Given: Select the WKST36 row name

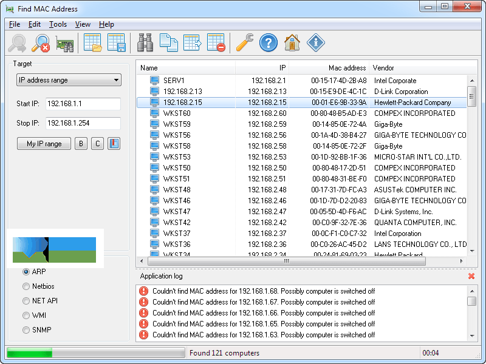Looking at the screenshot, I should (177, 244).
